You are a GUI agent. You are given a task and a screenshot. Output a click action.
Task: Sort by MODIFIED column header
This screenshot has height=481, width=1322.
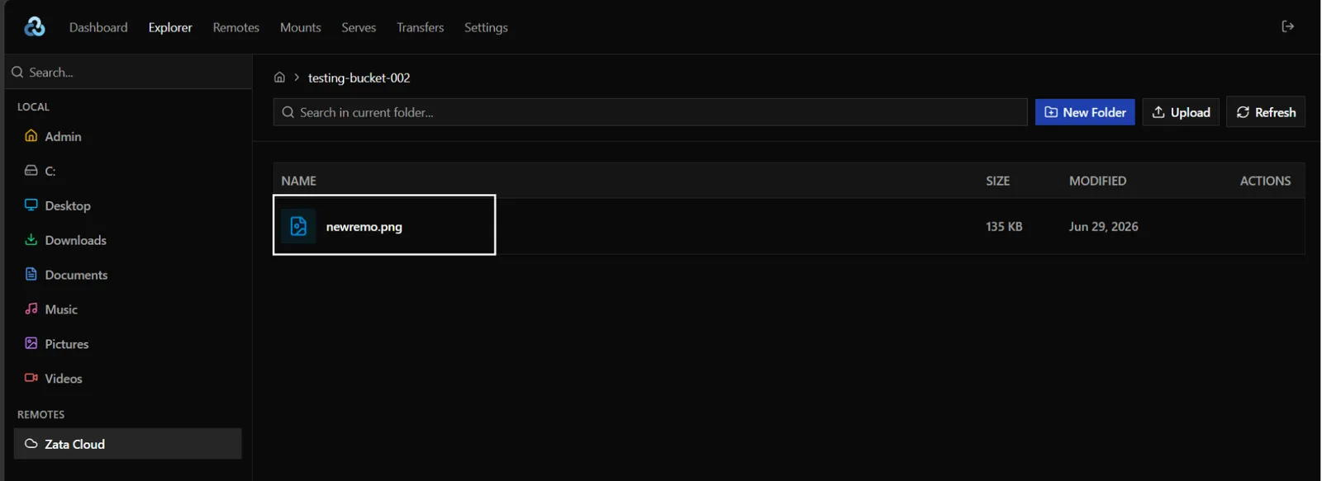(1097, 181)
